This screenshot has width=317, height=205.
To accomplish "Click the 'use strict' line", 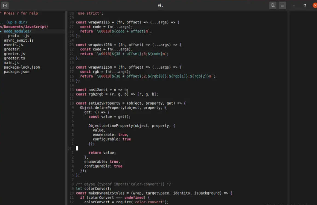I will tap(89, 13).
